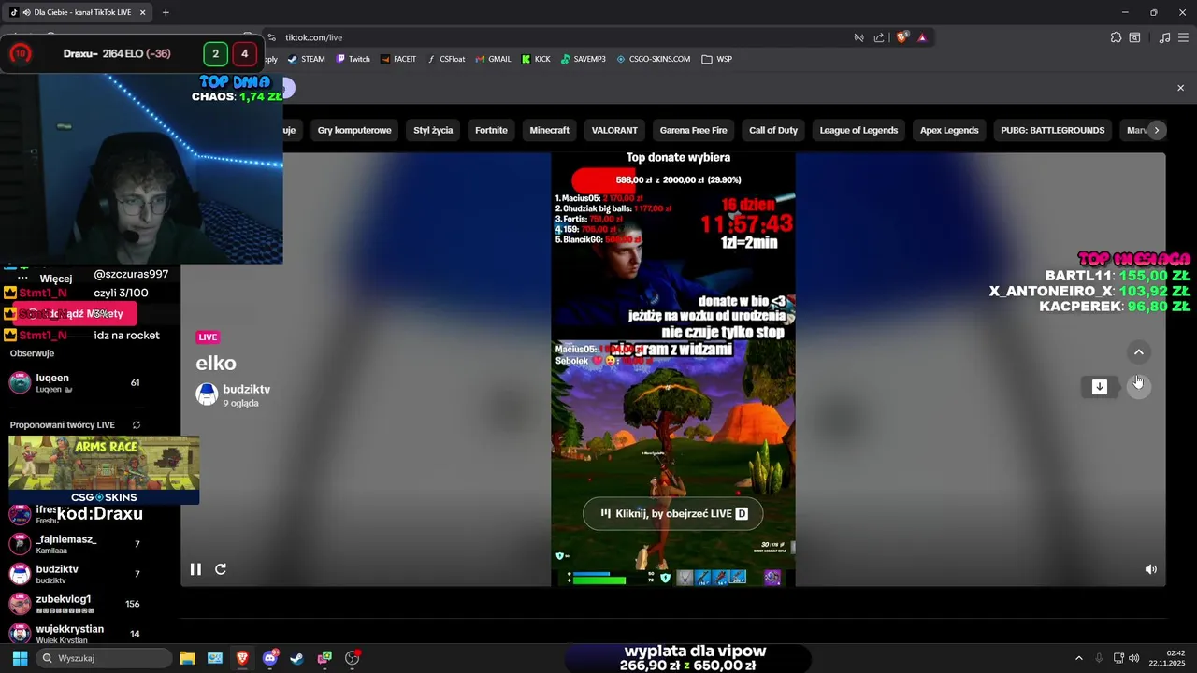Open system tray microphone icon
The width and height of the screenshot is (1197, 673).
pos(1099,658)
